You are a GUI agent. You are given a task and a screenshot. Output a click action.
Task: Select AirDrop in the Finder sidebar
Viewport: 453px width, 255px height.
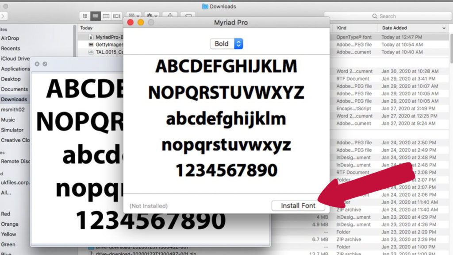(x=10, y=38)
